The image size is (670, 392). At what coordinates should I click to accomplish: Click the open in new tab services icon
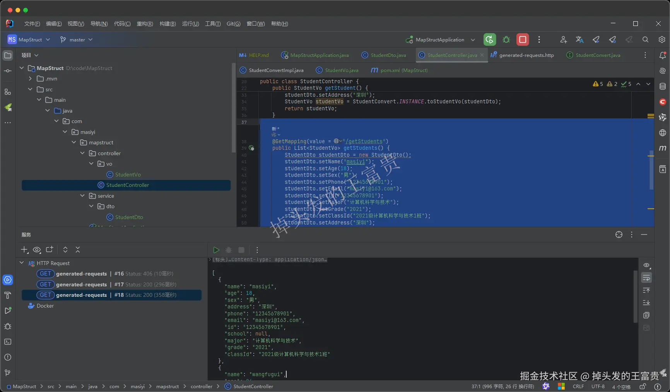[x=50, y=250]
